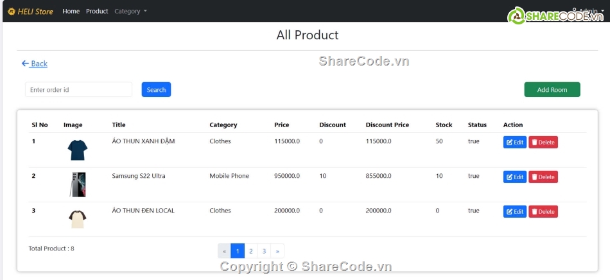
Task: Open raglan t-shirt product thumbnail
Action: pyautogui.click(x=78, y=219)
